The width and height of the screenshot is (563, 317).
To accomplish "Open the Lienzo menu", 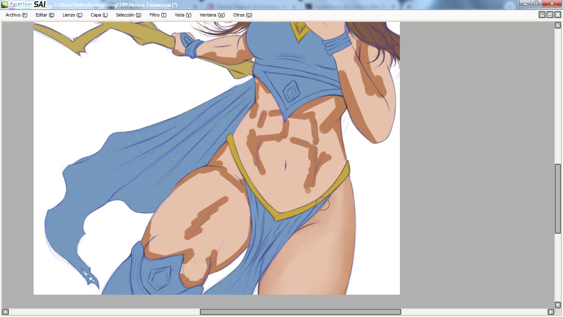I will coord(72,15).
